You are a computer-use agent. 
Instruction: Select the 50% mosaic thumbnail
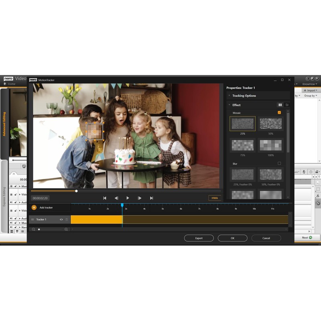point(270,124)
